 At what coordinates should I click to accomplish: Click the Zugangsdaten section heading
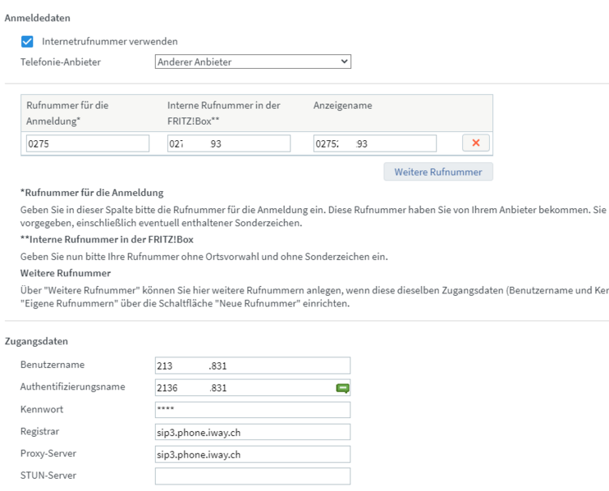tap(36, 341)
